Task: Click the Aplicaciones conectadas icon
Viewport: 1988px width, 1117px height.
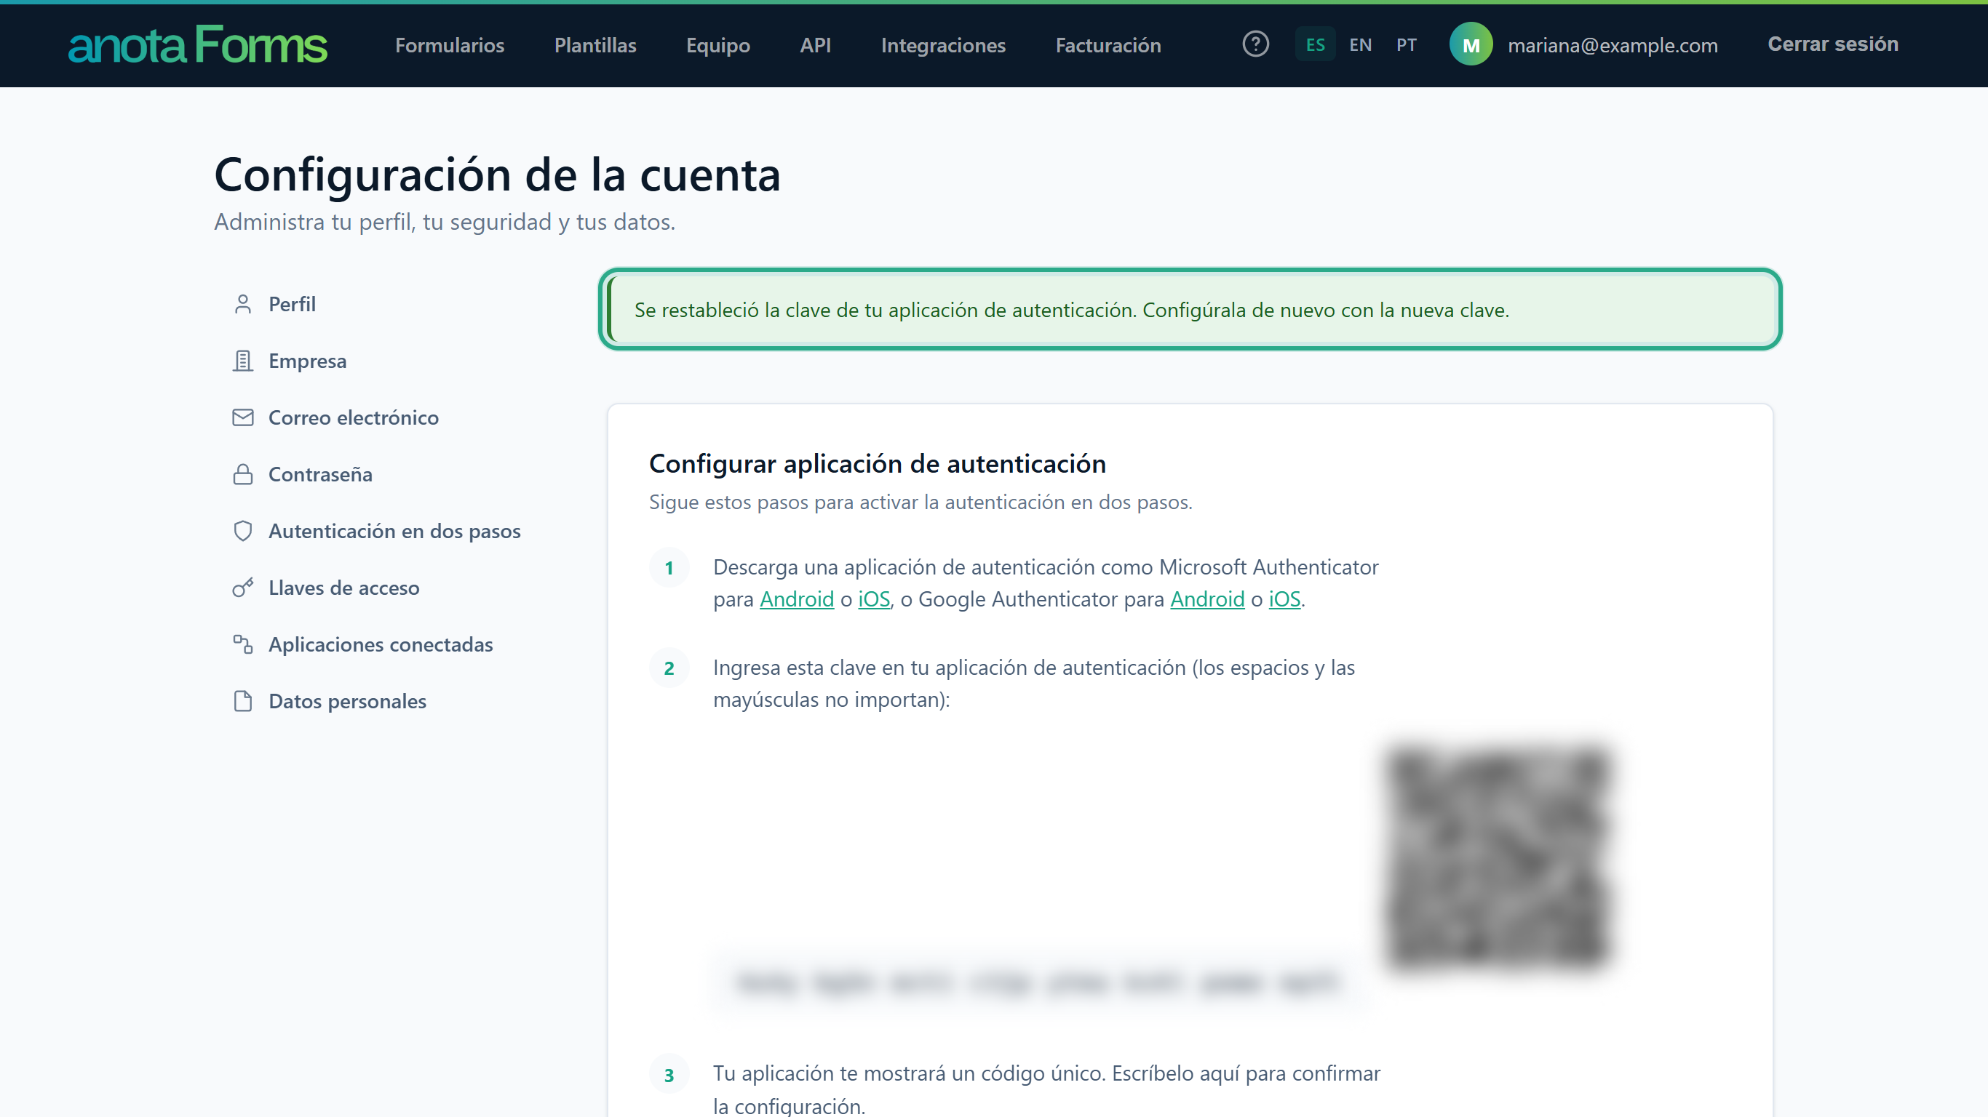Action: tap(243, 644)
